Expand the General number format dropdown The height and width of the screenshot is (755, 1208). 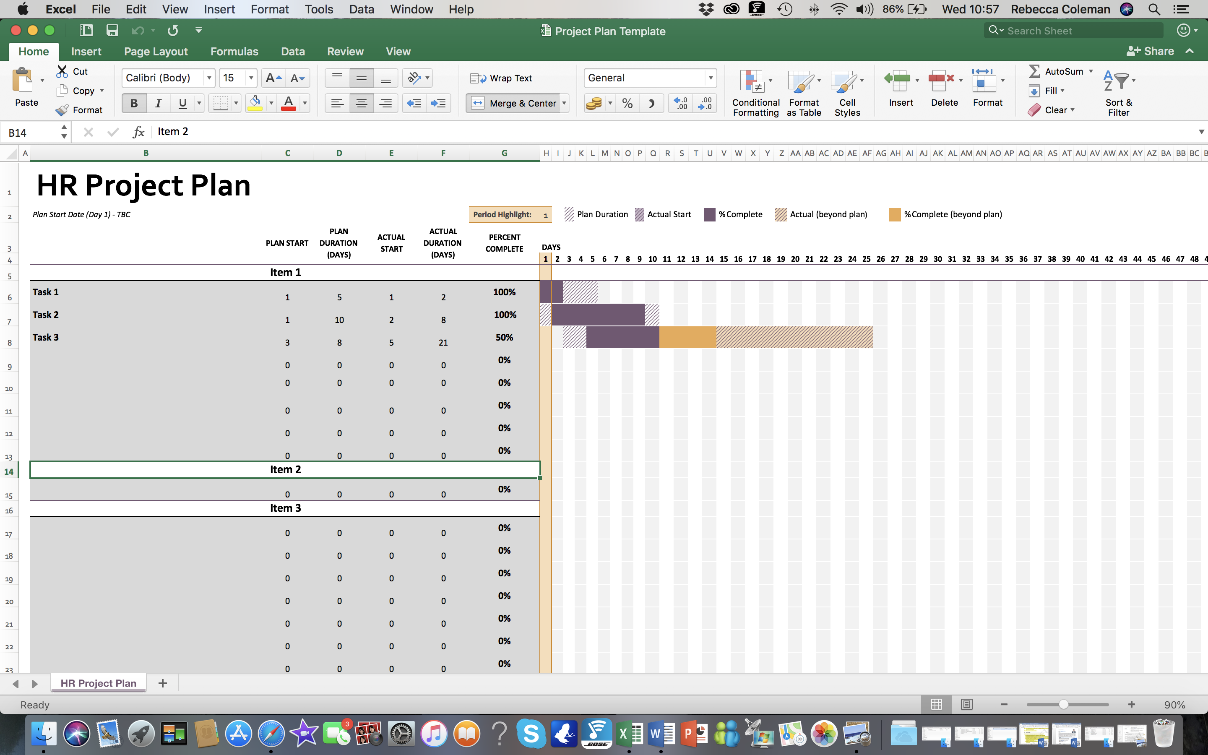710,78
